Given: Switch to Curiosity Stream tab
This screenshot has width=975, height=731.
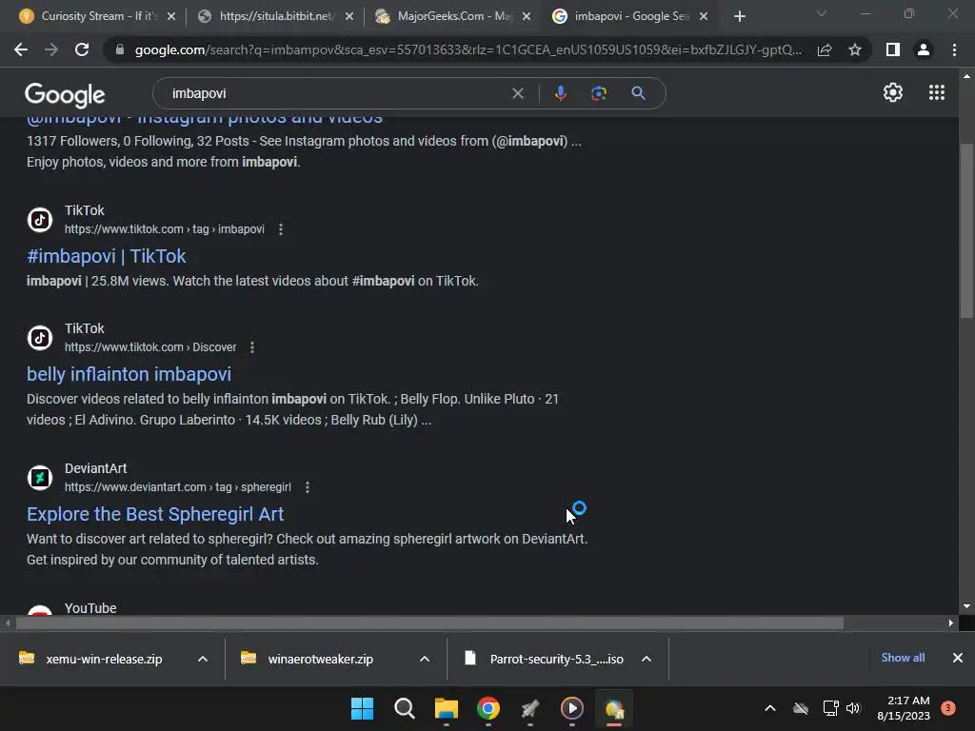Looking at the screenshot, I should (90, 16).
